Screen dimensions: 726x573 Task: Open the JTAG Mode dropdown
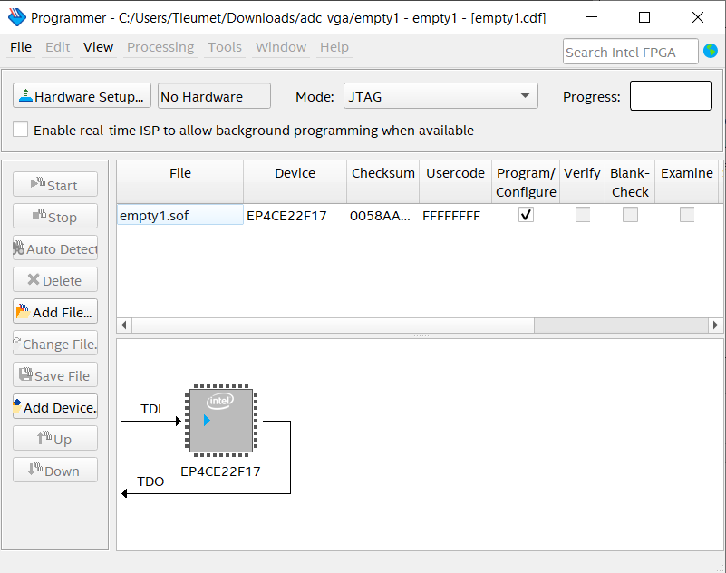440,96
